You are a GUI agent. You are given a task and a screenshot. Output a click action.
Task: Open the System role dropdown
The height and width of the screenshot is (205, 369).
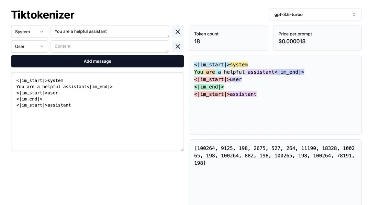click(x=30, y=32)
